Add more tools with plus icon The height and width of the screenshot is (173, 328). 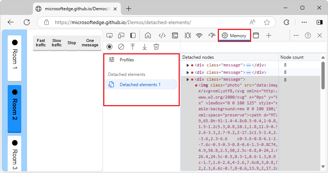269,36
